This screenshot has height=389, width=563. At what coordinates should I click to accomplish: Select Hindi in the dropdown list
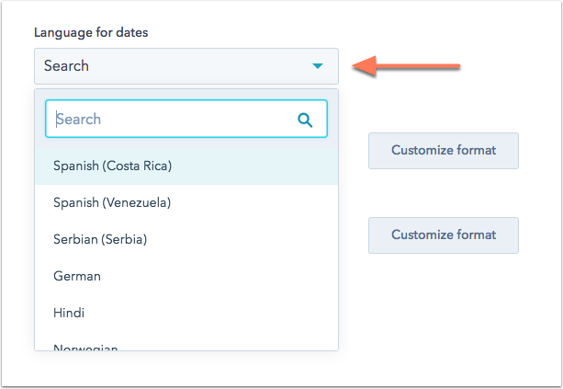coord(69,313)
